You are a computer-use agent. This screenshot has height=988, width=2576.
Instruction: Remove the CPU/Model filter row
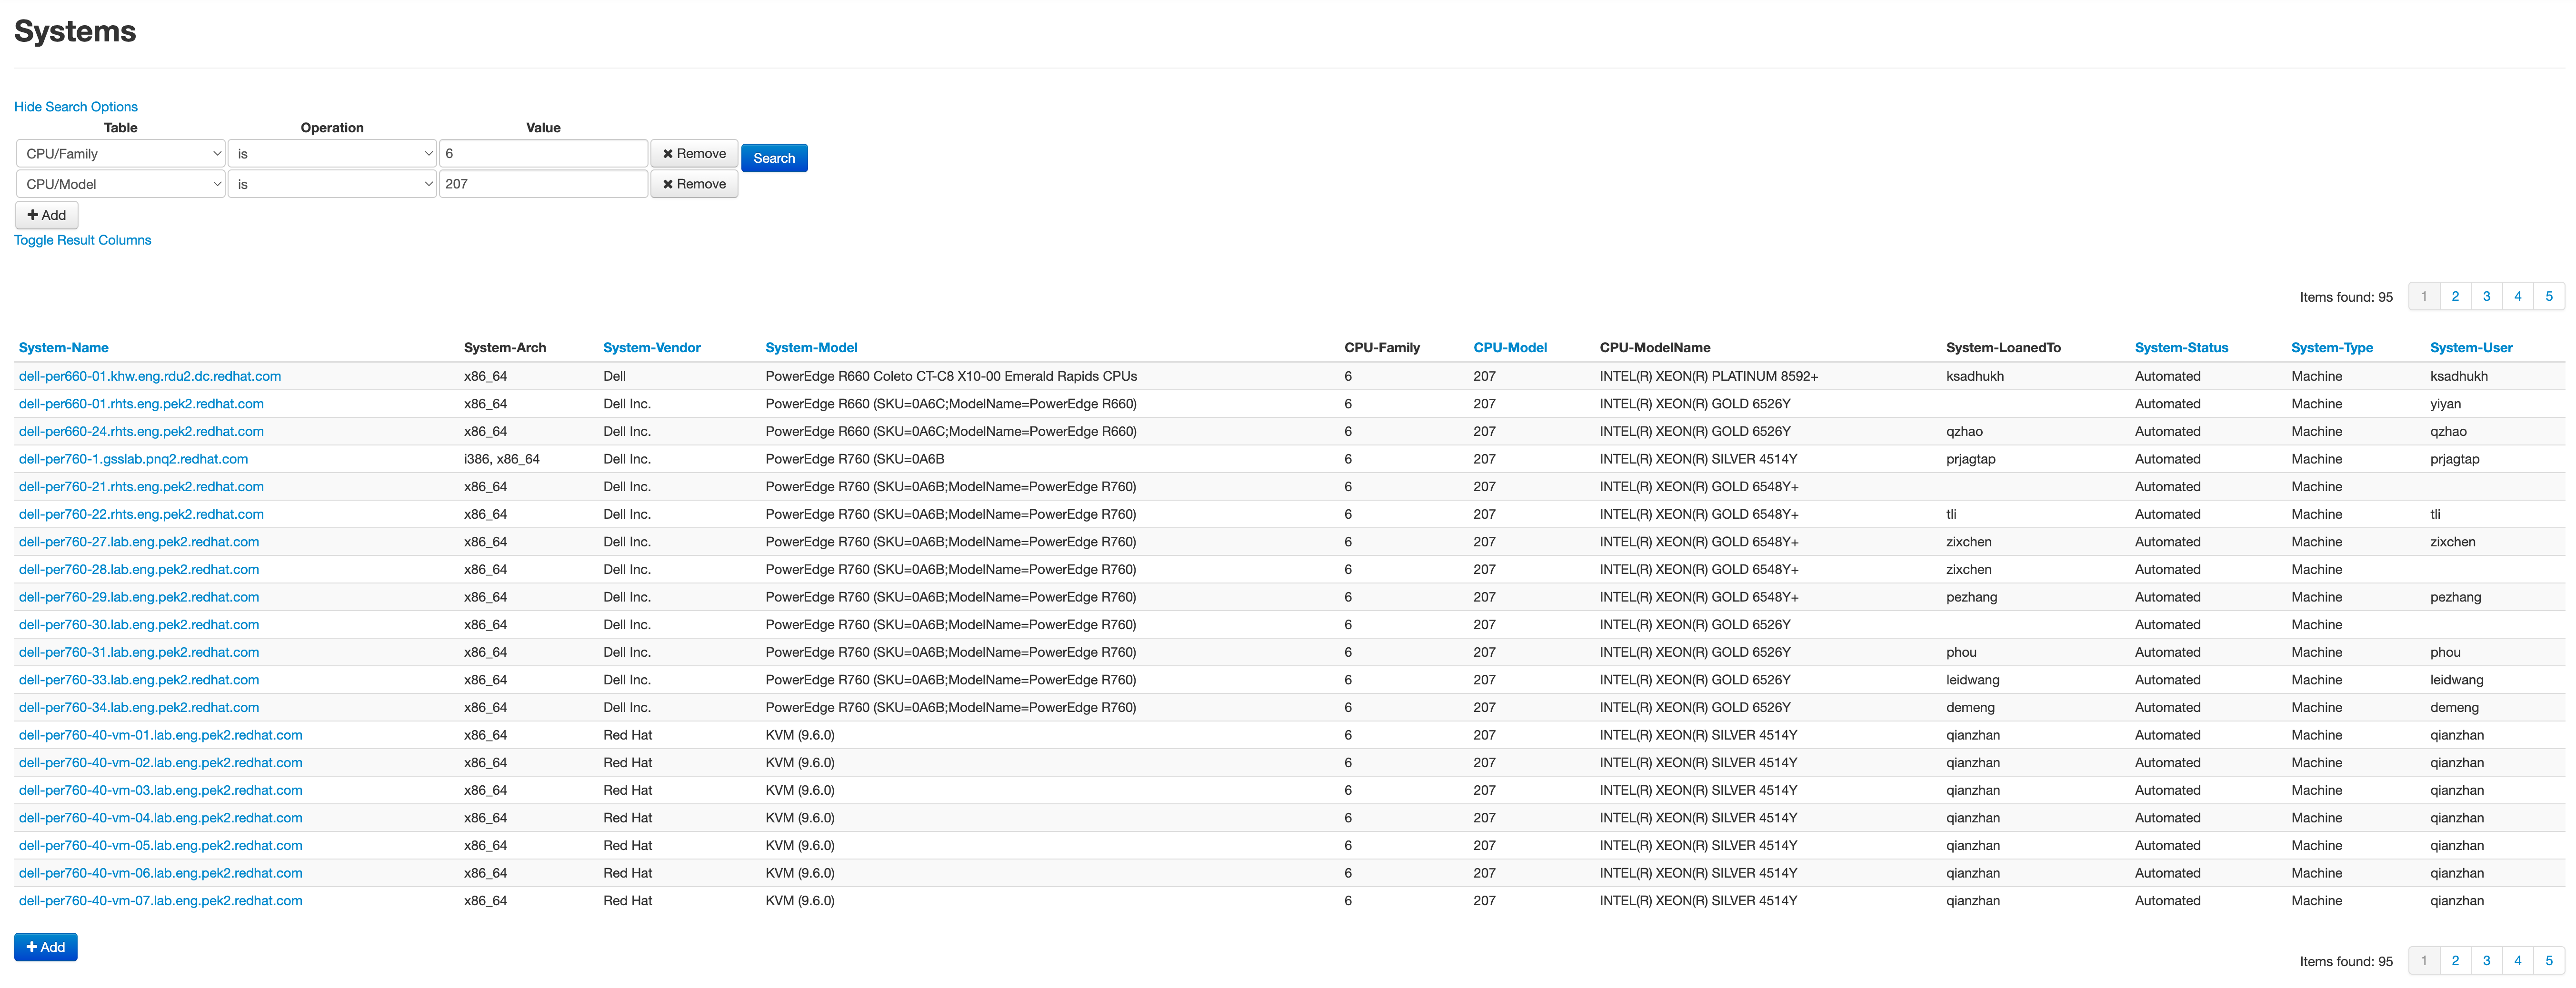694,184
